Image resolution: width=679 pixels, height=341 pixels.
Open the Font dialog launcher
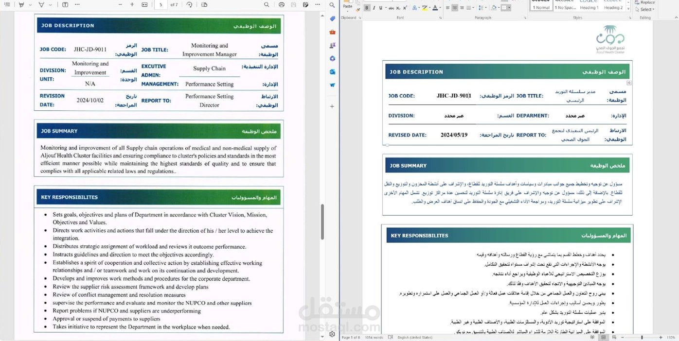click(440, 18)
